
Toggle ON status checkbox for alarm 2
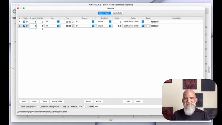pos(24,26)
